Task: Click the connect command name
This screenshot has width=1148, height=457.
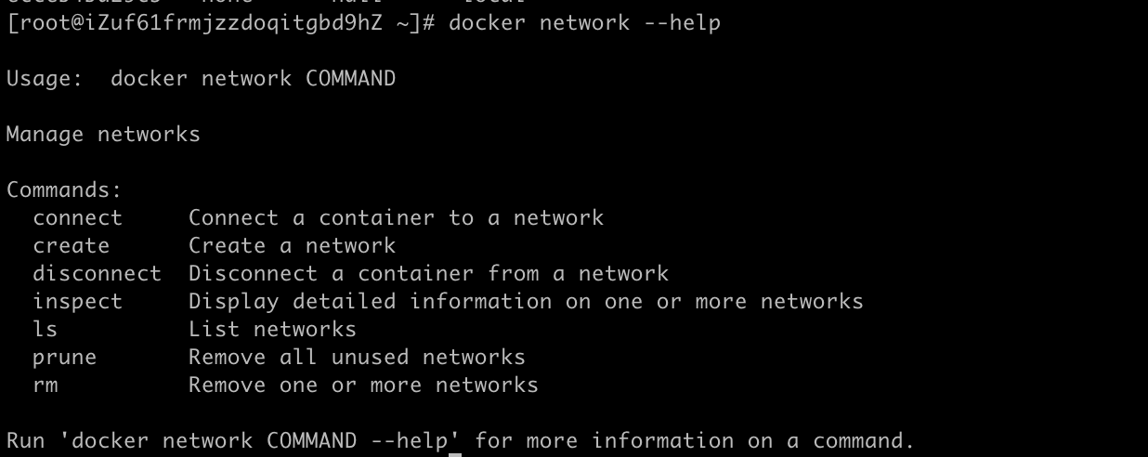Action: 77,218
